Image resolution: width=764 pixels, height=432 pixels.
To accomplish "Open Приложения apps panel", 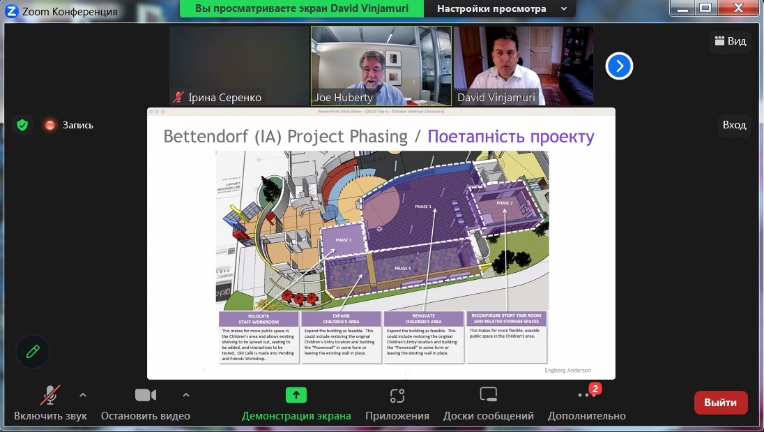I will point(397,402).
